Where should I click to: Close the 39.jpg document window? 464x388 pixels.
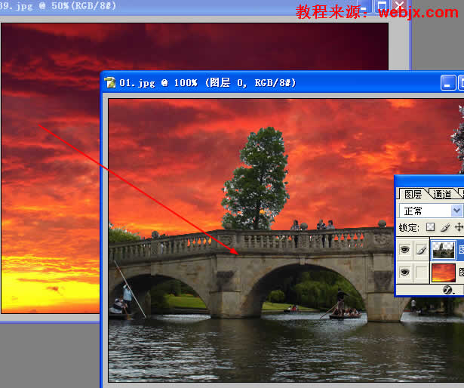[x=400, y=7]
